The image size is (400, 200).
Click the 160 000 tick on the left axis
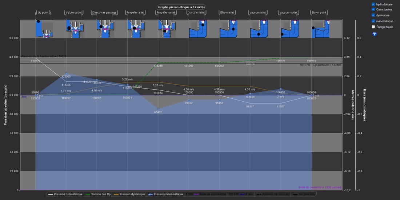pyautogui.click(x=14, y=38)
